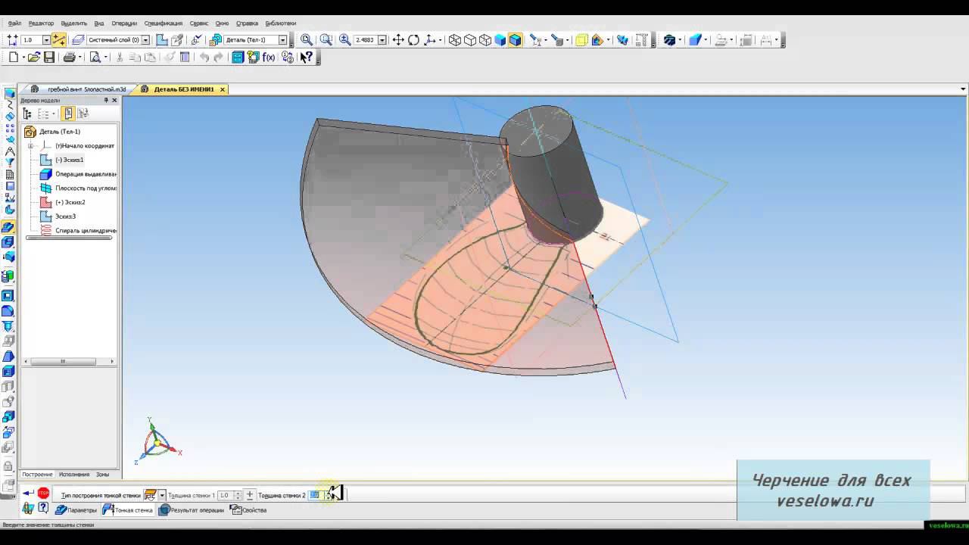Viewport: 969px width, 545px height.
Task: Open the Редактор menu
Action: point(42,23)
